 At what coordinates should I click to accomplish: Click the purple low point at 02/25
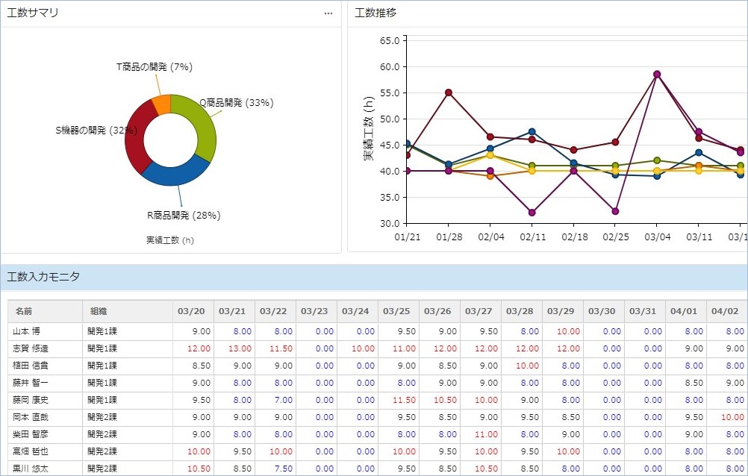[x=615, y=211]
